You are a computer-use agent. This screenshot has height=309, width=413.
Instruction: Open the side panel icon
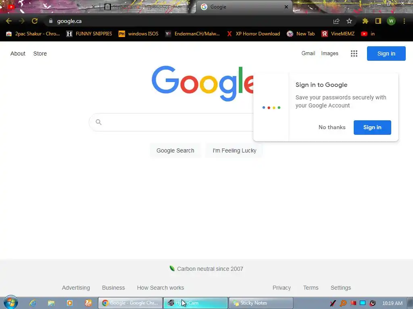point(378,21)
